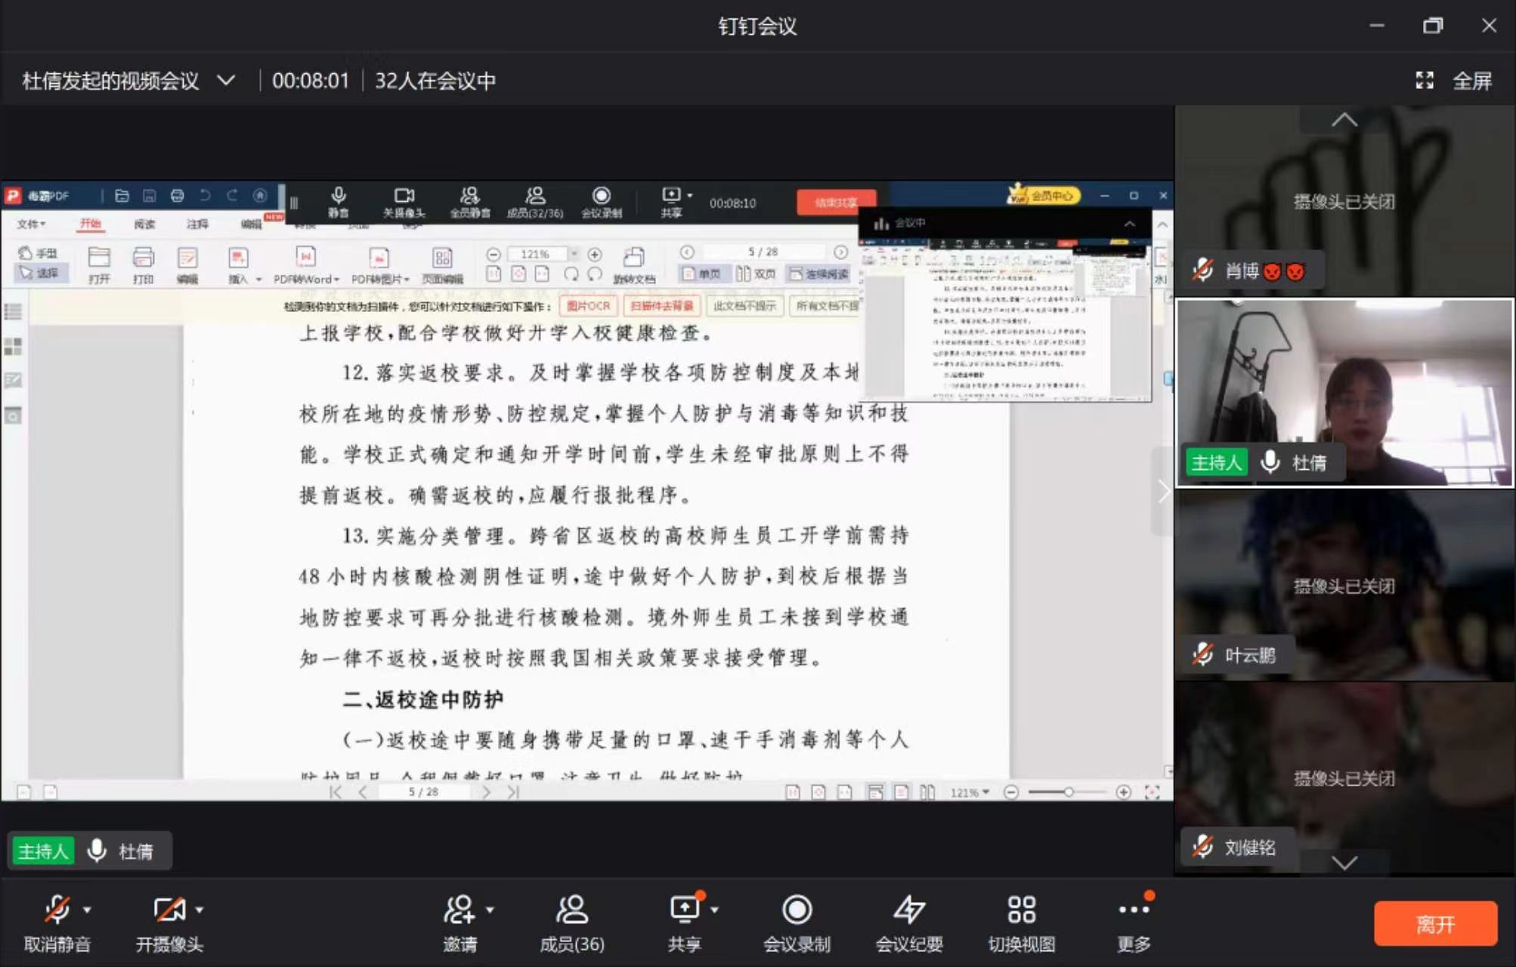Turn on camera via 开摄像头

(x=169, y=923)
